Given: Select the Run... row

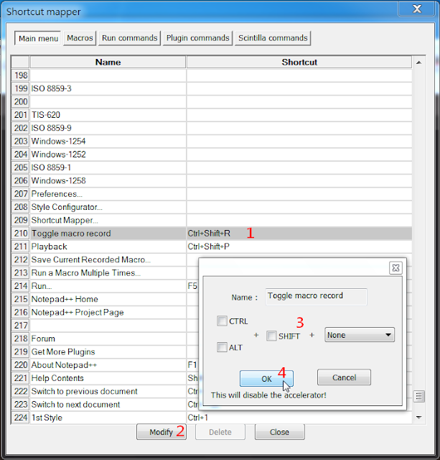Looking at the screenshot, I should [x=105, y=286].
